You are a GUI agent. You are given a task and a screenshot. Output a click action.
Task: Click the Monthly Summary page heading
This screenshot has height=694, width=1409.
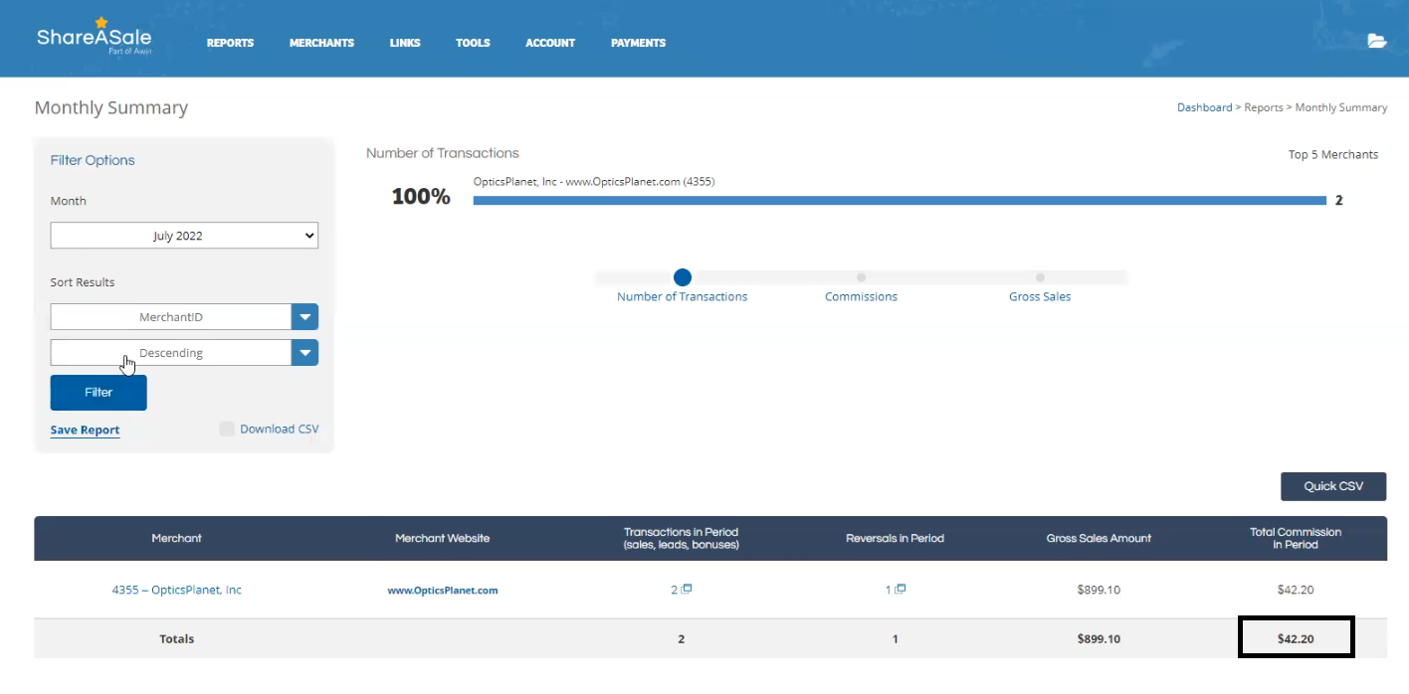pyautogui.click(x=111, y=107)
